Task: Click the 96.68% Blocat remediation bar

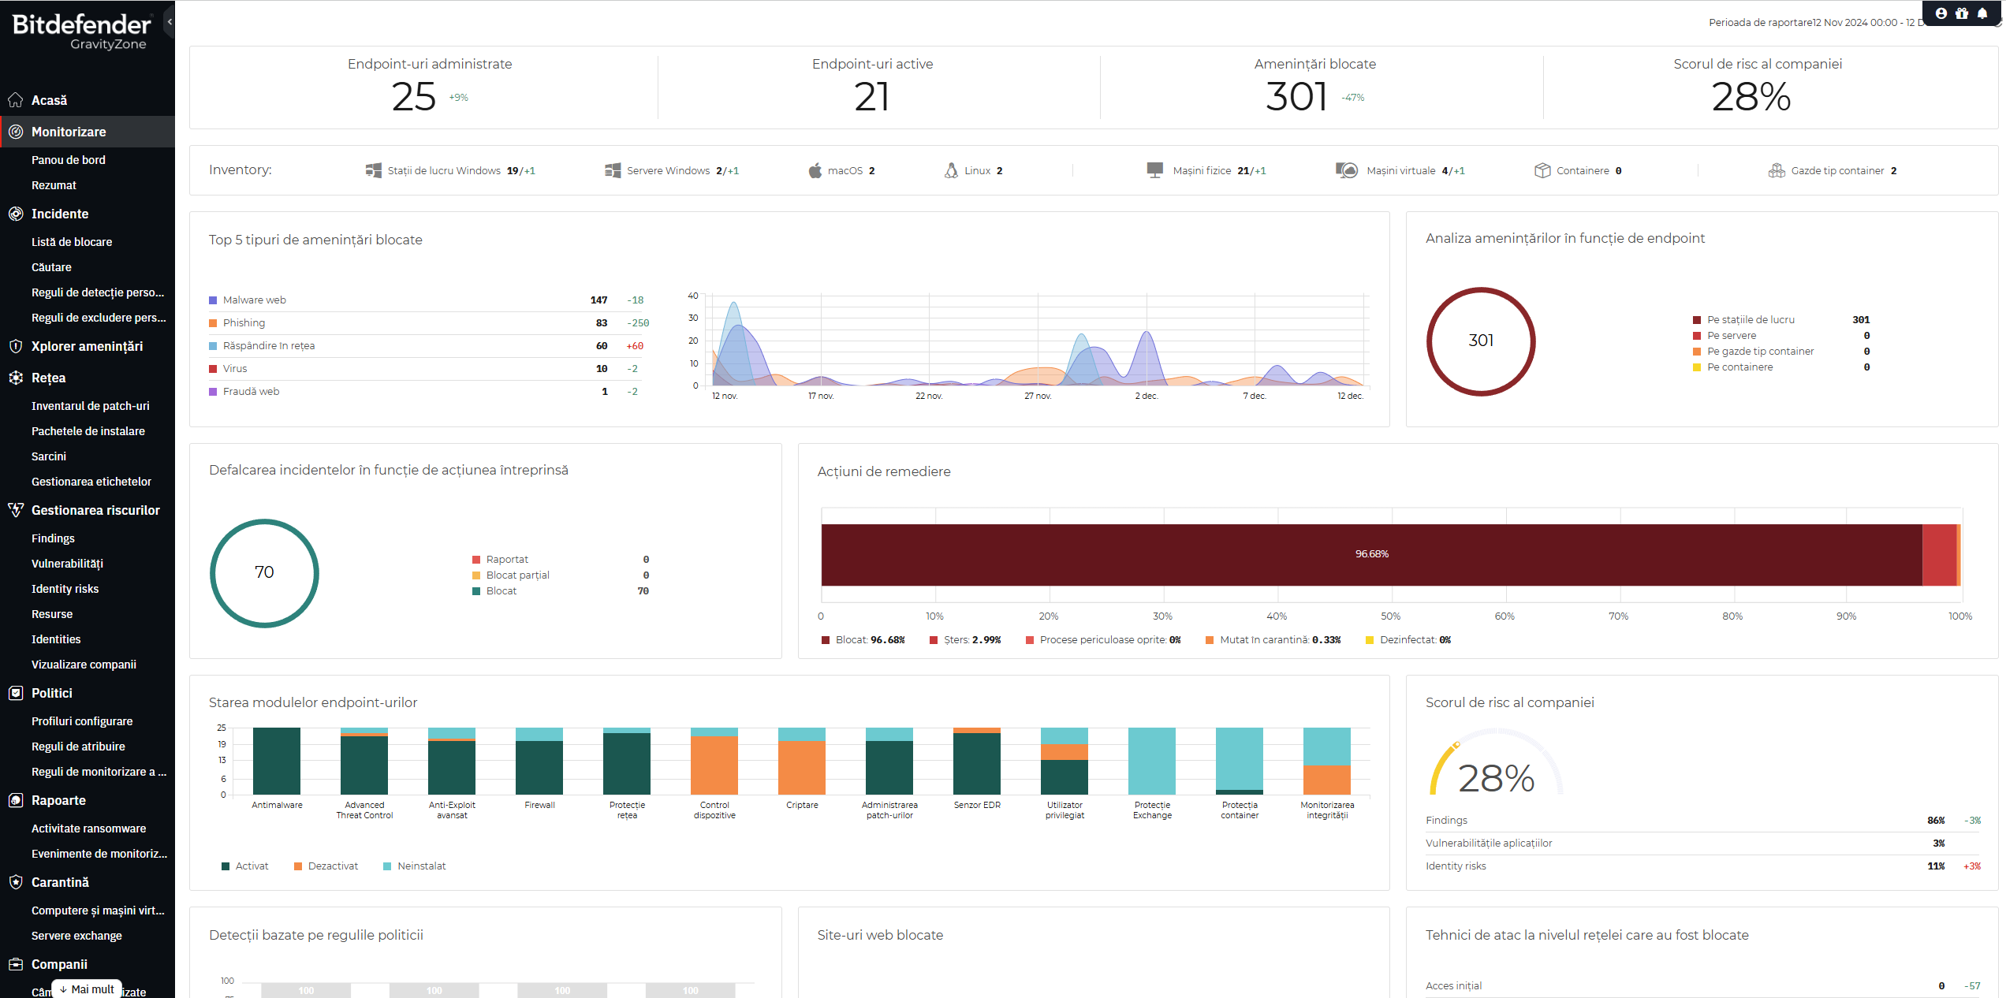Action: point(1372,555)
